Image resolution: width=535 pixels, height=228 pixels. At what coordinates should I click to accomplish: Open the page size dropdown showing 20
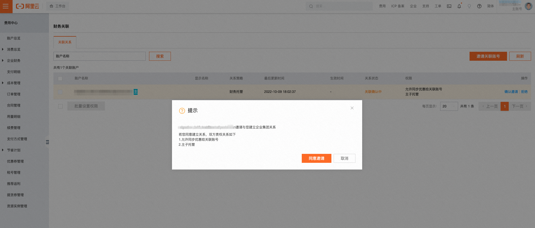[x=449, y=106]
